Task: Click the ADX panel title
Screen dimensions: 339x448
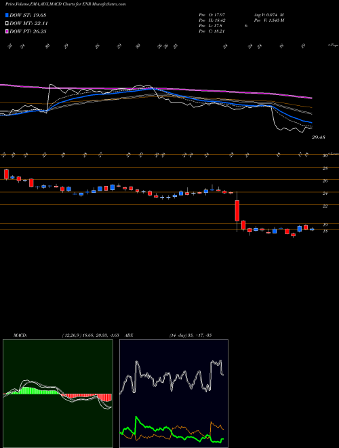Action: [129, 335]
